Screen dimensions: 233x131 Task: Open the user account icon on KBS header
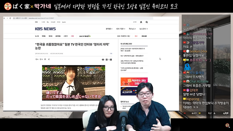tap(141, 22)
